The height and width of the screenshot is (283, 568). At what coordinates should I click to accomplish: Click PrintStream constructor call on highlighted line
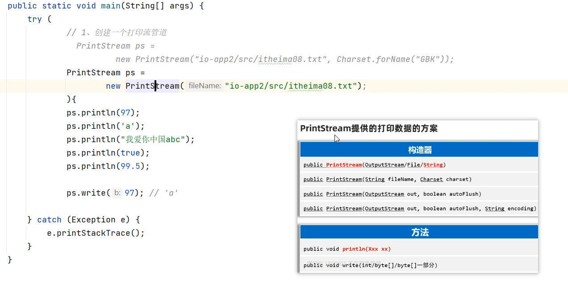(152, 86)
